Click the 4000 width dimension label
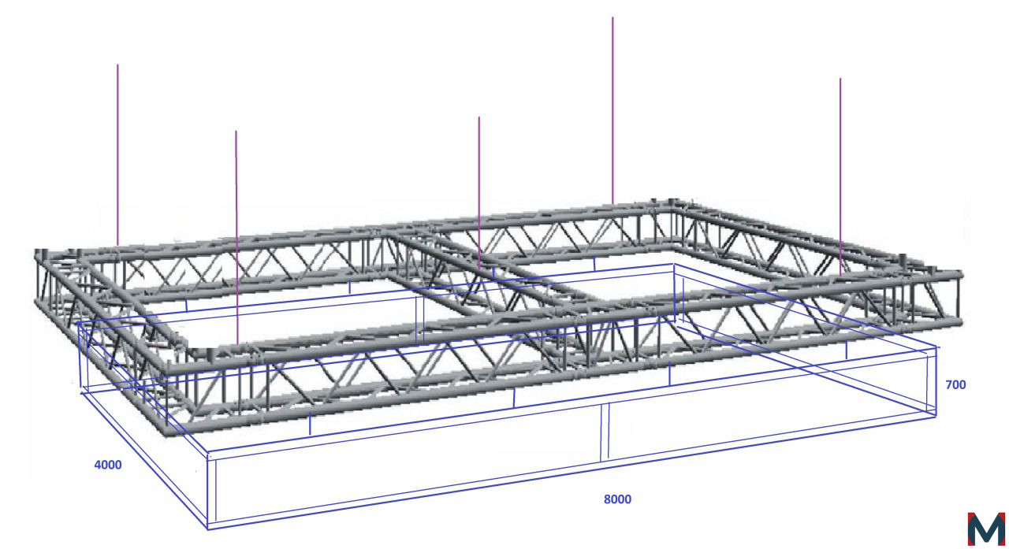The height and width of the screenshot is (549, 1009). (108, 465)
